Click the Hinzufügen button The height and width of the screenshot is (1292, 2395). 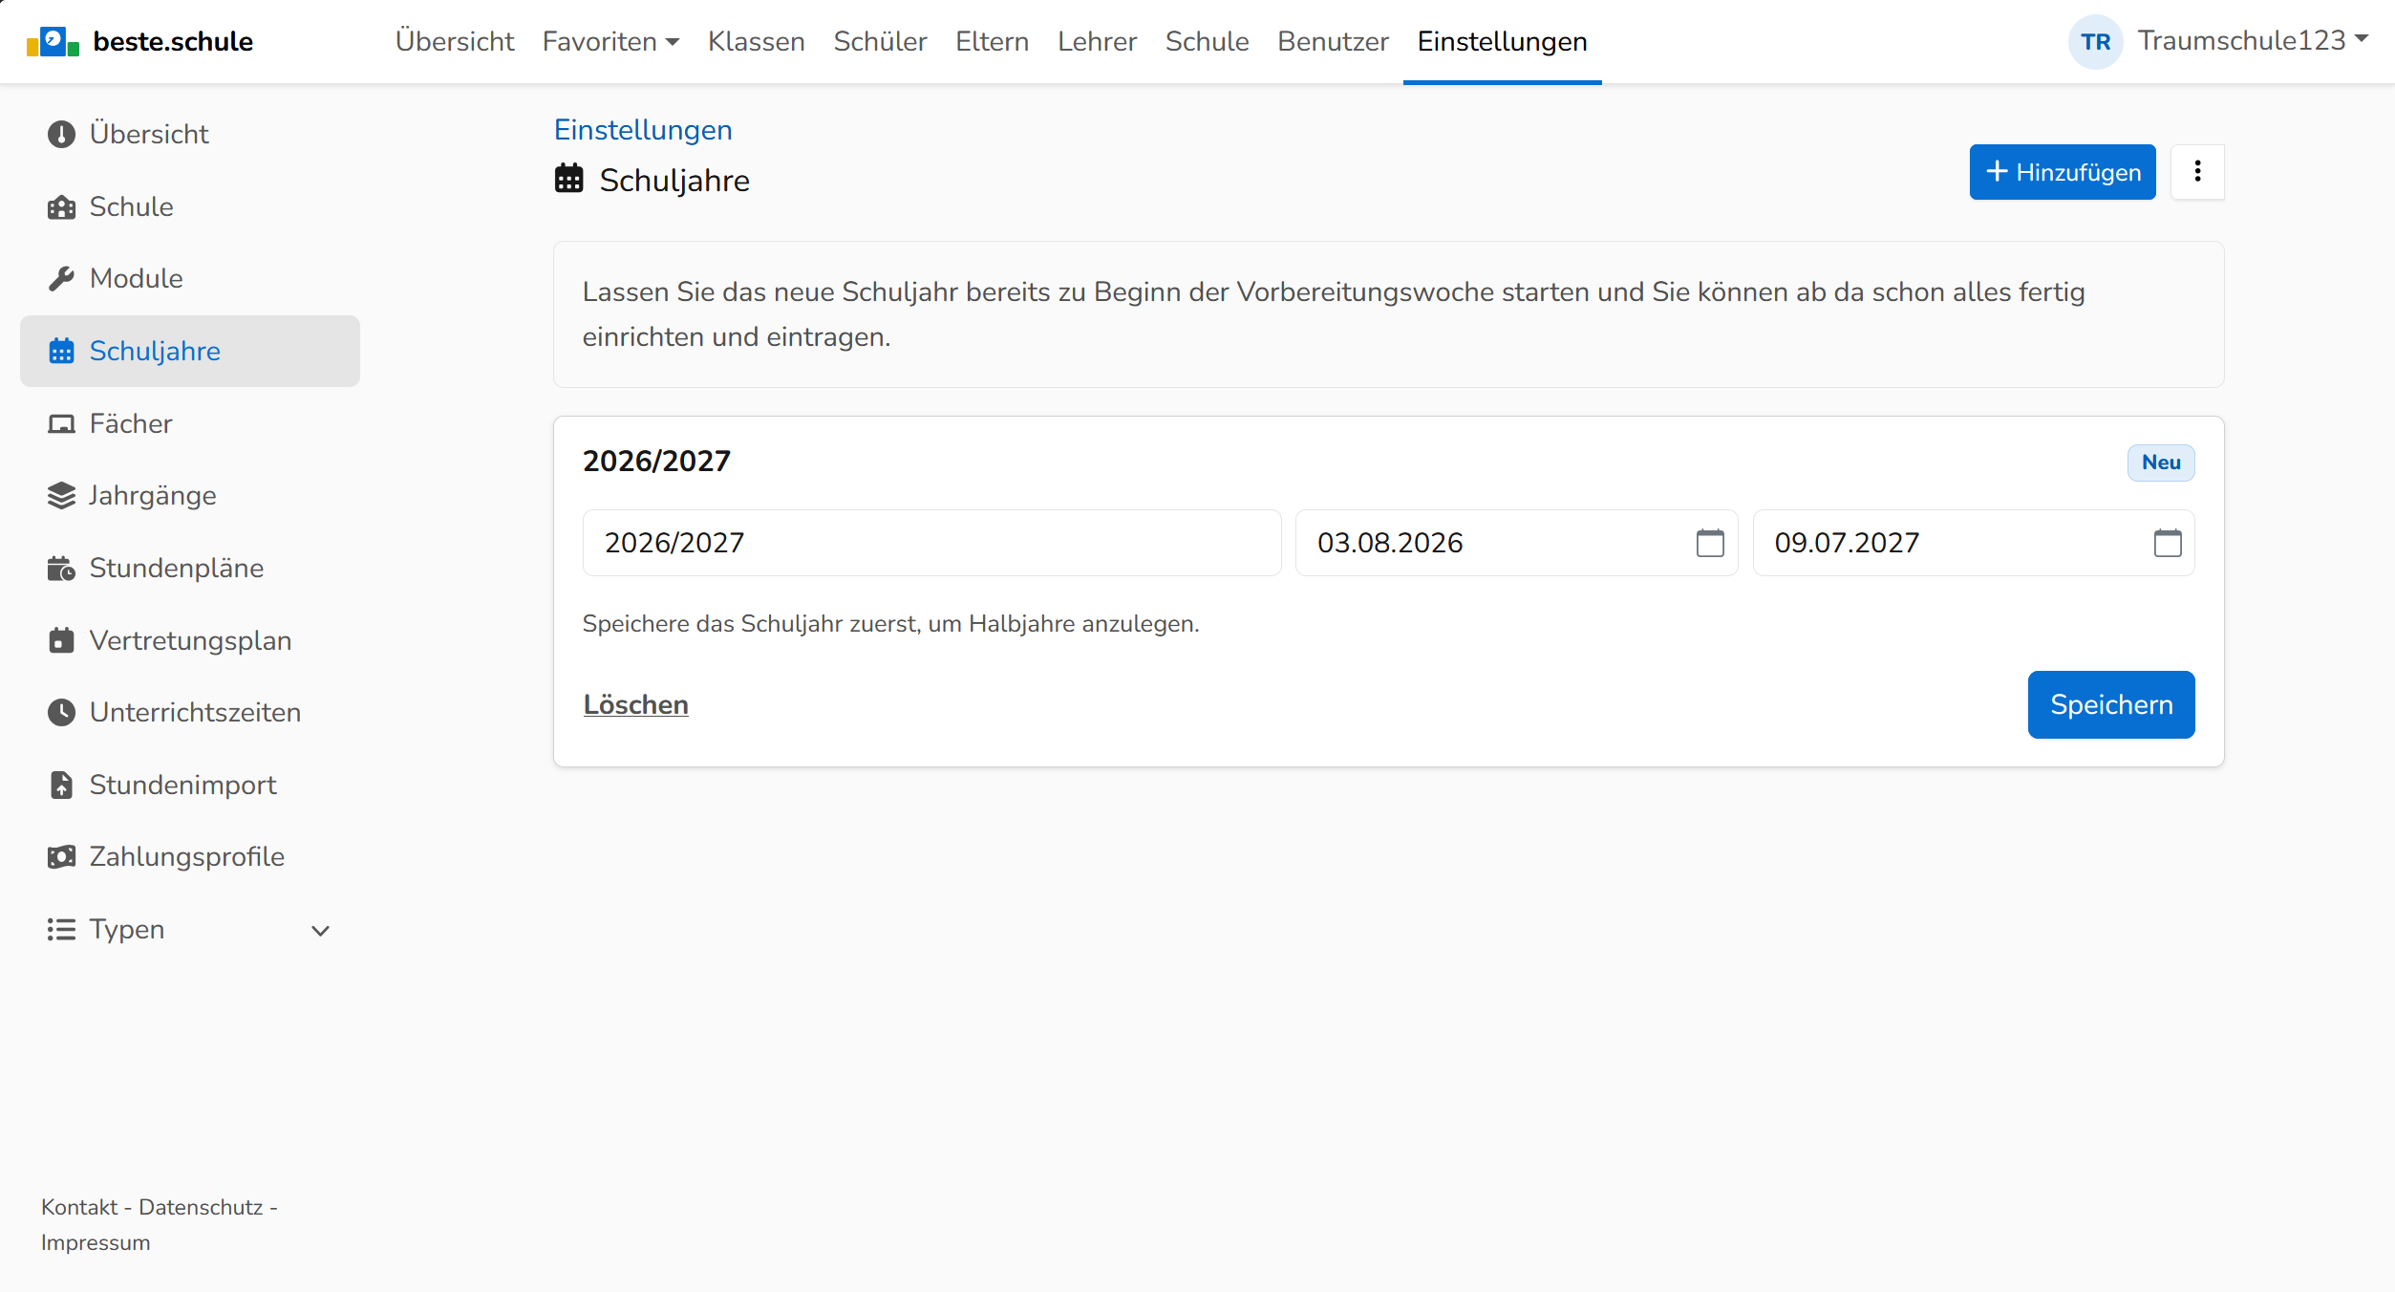(x=2063, y=172)
